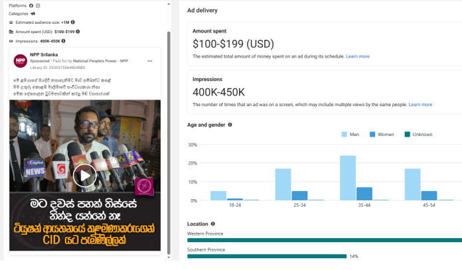Open info icon beside Amount spent (USD)

point(78,31)
